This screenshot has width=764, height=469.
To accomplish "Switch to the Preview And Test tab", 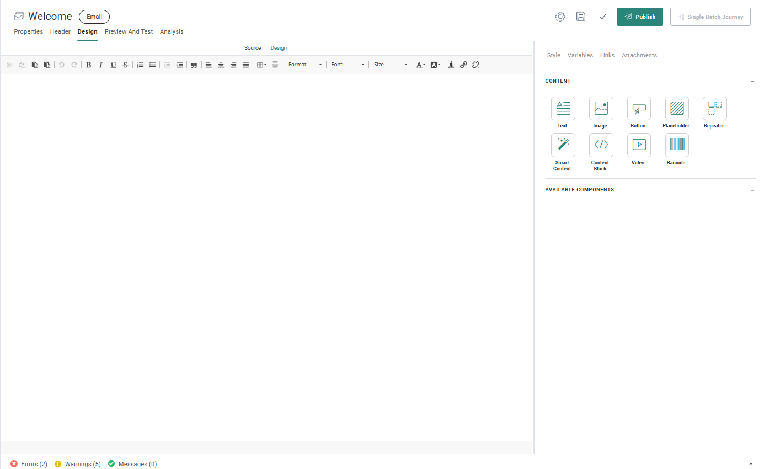I will tap(129, 31).
